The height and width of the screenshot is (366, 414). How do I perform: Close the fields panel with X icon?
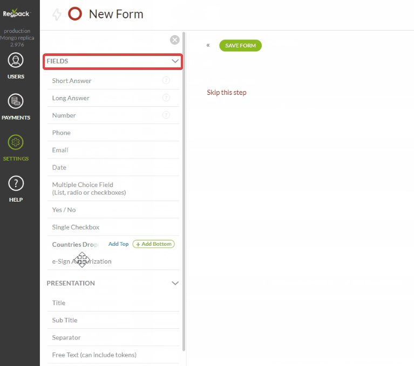[x=174, y=39]
